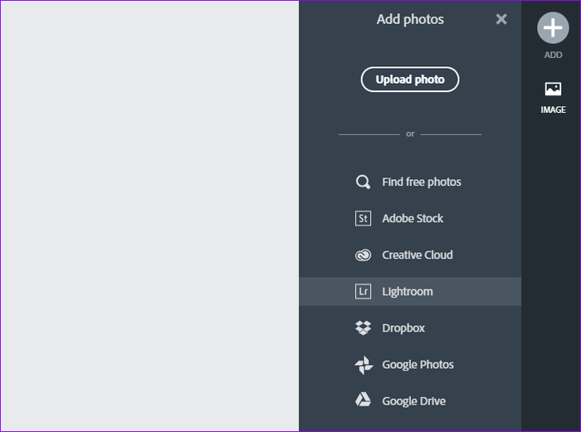
Task: Click the Google Photos pinwheel icon
Action: tap(363, 365)
